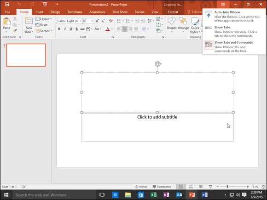
Task: Click the Numbering list icon
Action: (128, 21)
